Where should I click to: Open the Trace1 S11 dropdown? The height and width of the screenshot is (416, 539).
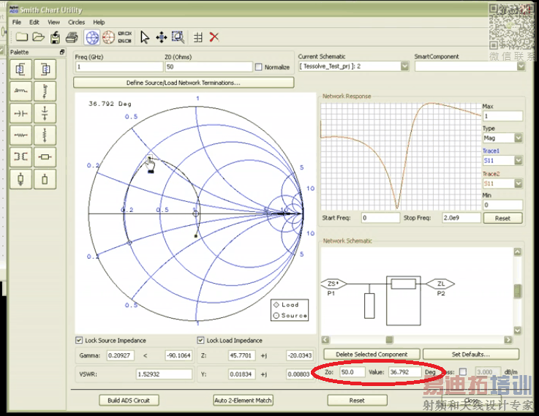coord(519,159)
